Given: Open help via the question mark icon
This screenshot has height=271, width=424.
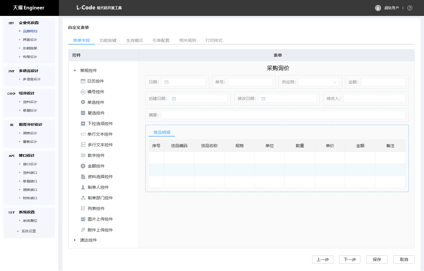Looking at the screenshot, I should pos(410,8).
